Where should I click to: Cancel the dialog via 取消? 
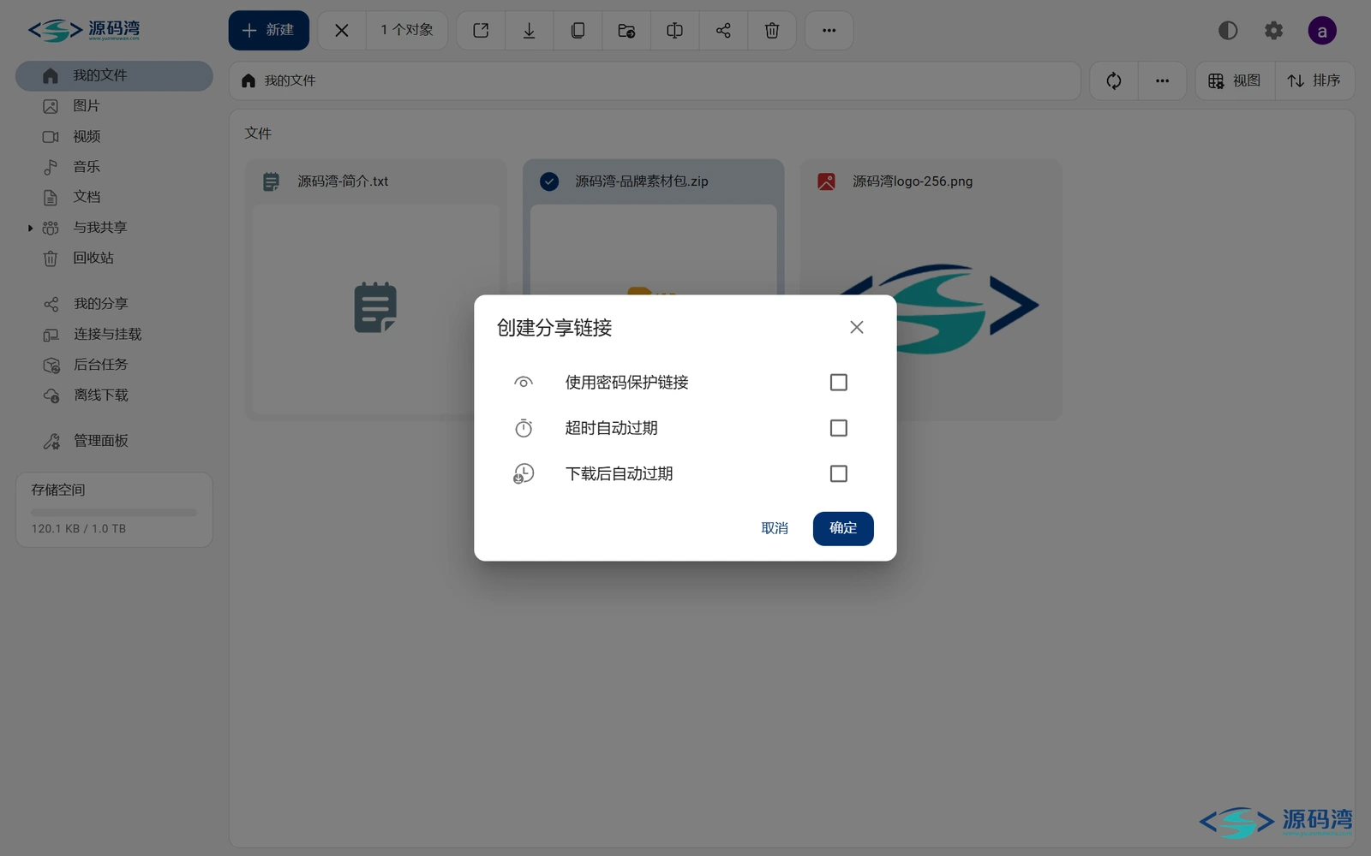(x=775, y=528)
